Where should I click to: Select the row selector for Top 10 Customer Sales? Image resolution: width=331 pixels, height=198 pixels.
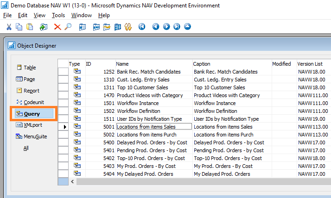(x=63, y=87)
